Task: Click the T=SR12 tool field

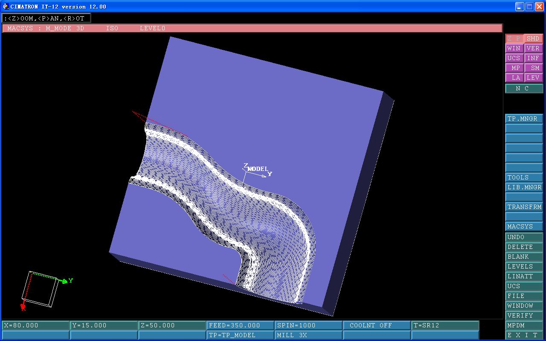Action: tap(445, 325)
